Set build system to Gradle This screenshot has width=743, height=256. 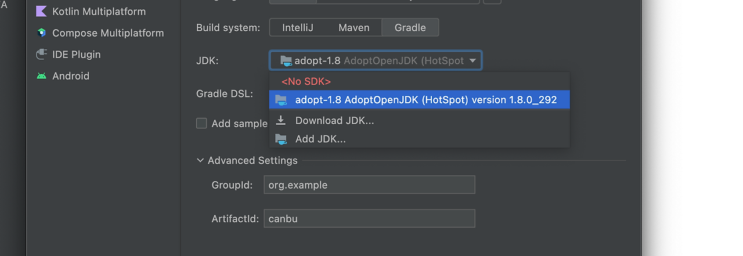pos(410,27)
